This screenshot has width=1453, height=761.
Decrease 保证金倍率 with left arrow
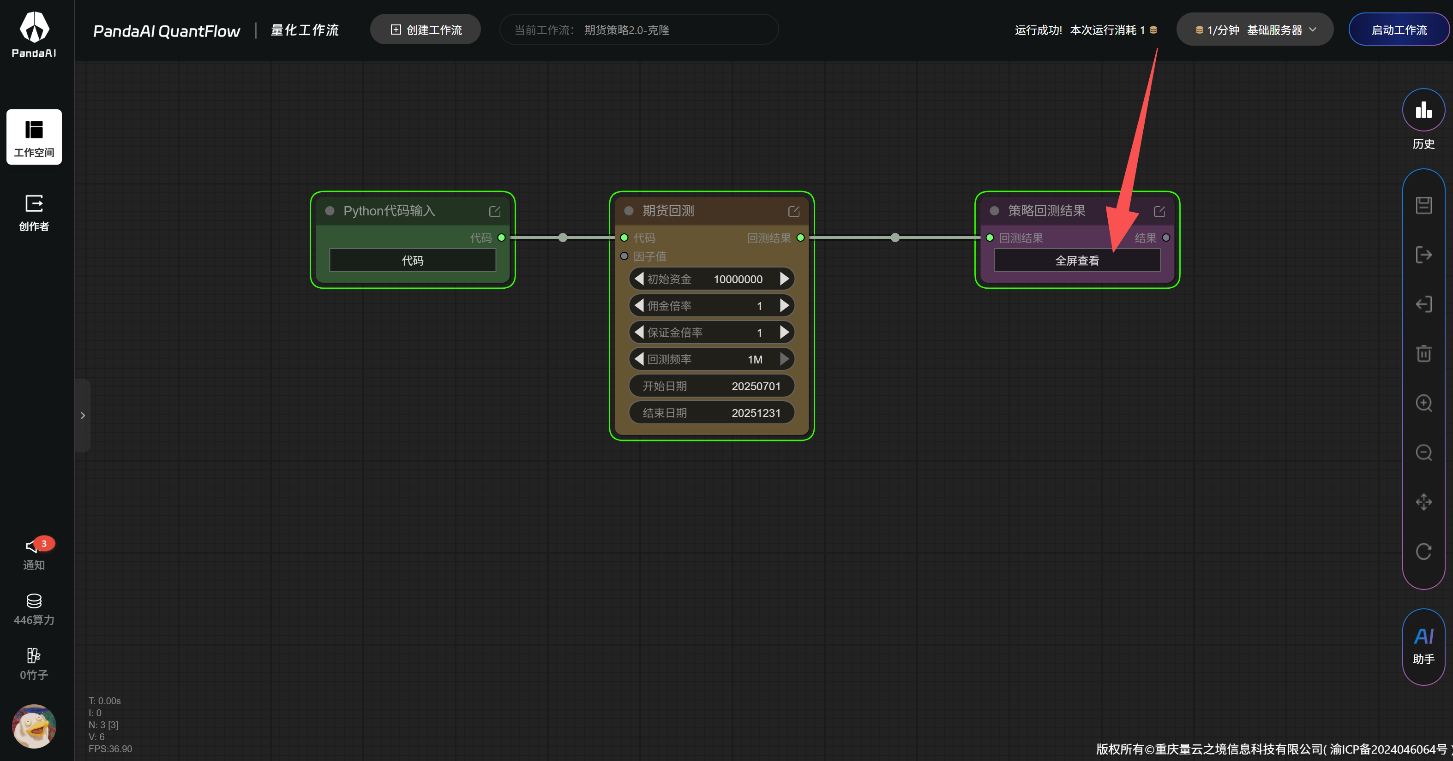tap(639, 333)
